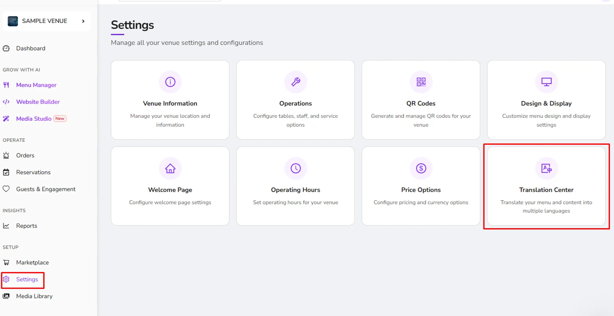Open the QR Codes card title
Viewport: 614px width, 316px height.
[x=421, y=103]
